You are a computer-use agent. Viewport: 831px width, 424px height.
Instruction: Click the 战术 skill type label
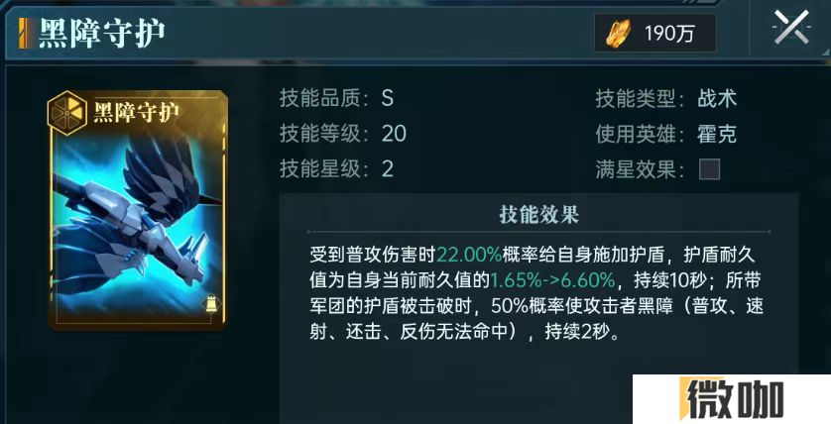pos(717,98)
